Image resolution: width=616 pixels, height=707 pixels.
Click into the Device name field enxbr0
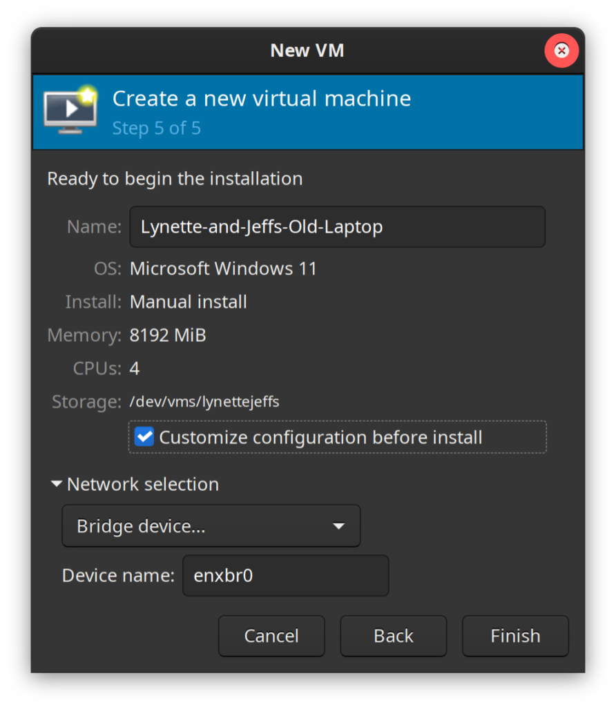285,575
